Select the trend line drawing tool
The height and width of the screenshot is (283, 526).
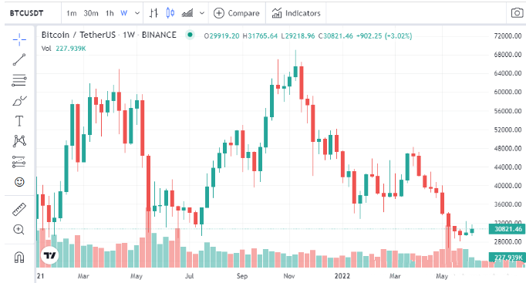point(19,59)
